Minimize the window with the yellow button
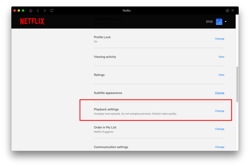Viewport: 250px width, 167px height. (19, 10)
